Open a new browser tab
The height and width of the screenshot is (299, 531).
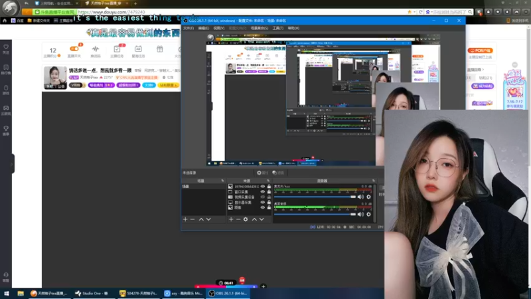click(135, 3)
